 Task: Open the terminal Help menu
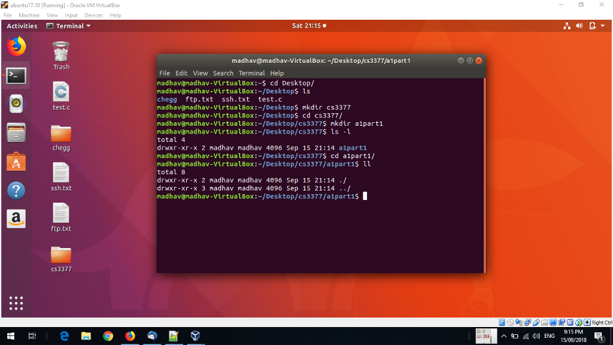(277, 73)
